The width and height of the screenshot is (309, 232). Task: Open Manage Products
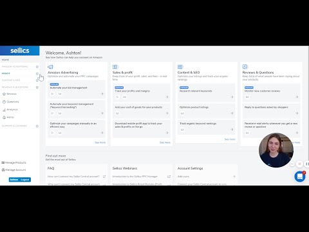click(14, 162)
